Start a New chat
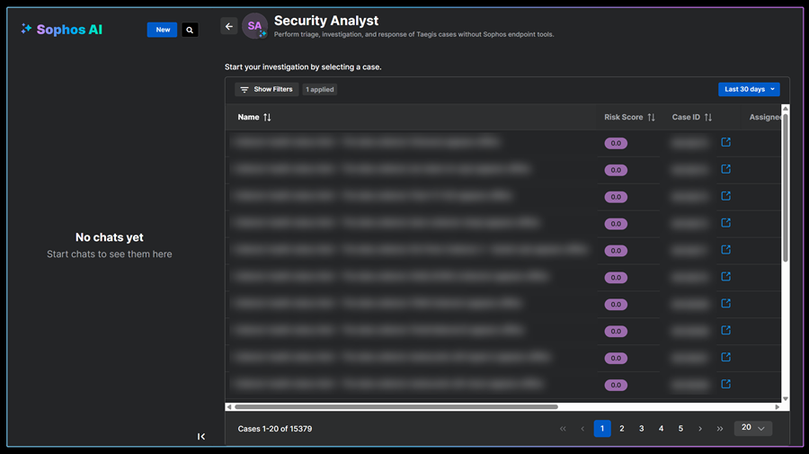 pos(163,30)
